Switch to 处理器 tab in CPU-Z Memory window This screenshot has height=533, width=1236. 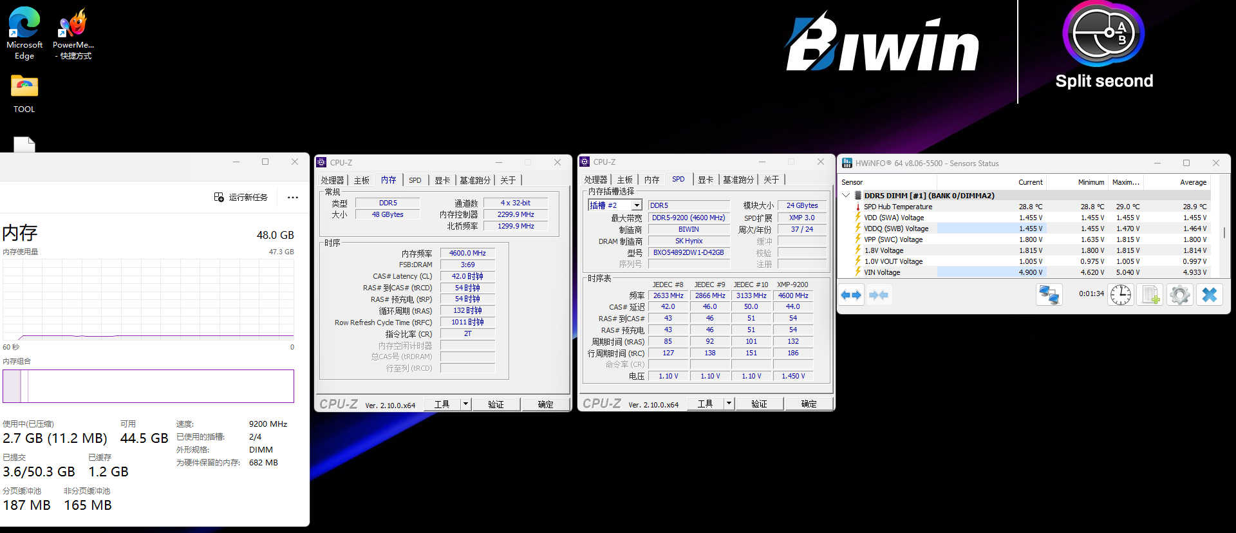coord(332,180)
